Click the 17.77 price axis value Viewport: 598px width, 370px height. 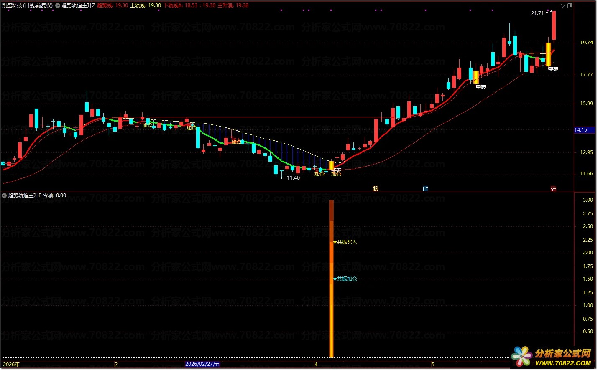[x=586, y=75]
